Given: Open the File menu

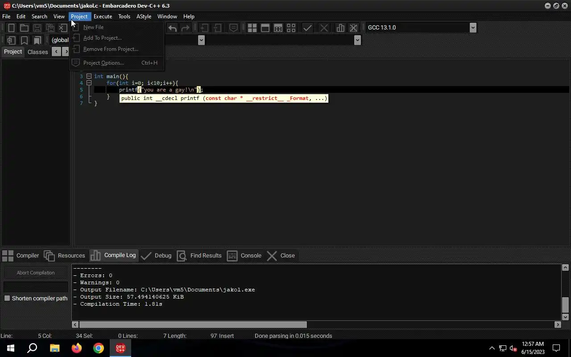Looking at the screenshot, I should click(x=6, y=17).
